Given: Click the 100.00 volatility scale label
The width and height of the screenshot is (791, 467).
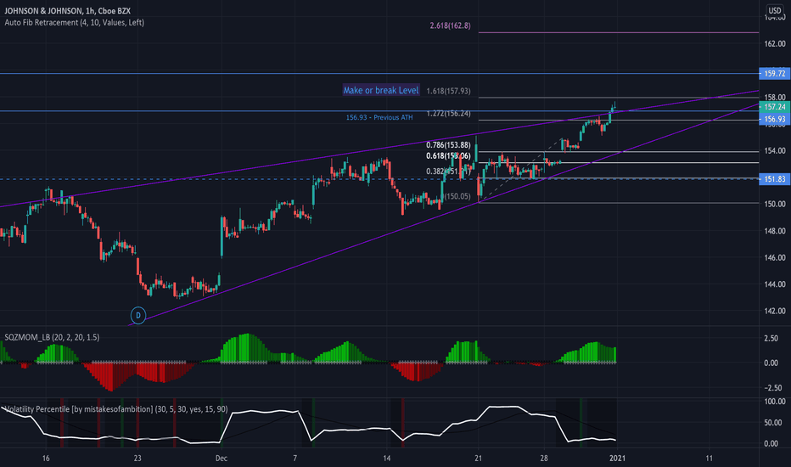Looking at the screenshot, I should click(x=774, y=402).
